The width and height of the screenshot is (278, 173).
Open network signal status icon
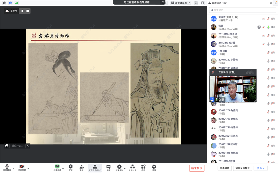point(16,3)
